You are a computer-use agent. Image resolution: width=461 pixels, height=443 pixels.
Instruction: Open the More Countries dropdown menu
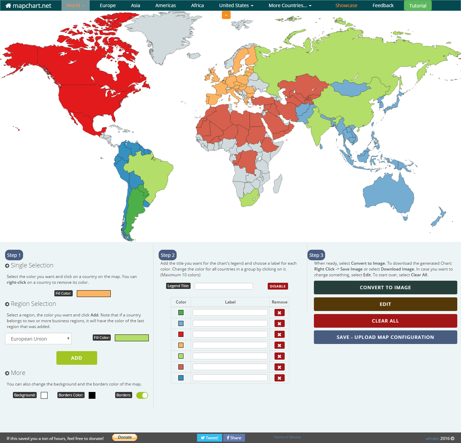tap(289, 5)
